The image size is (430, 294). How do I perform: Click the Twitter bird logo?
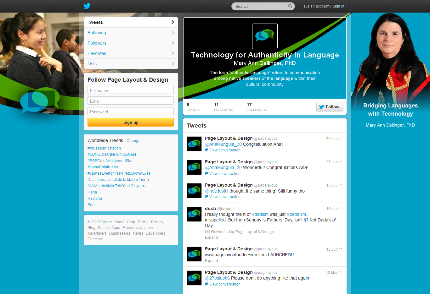87,6
